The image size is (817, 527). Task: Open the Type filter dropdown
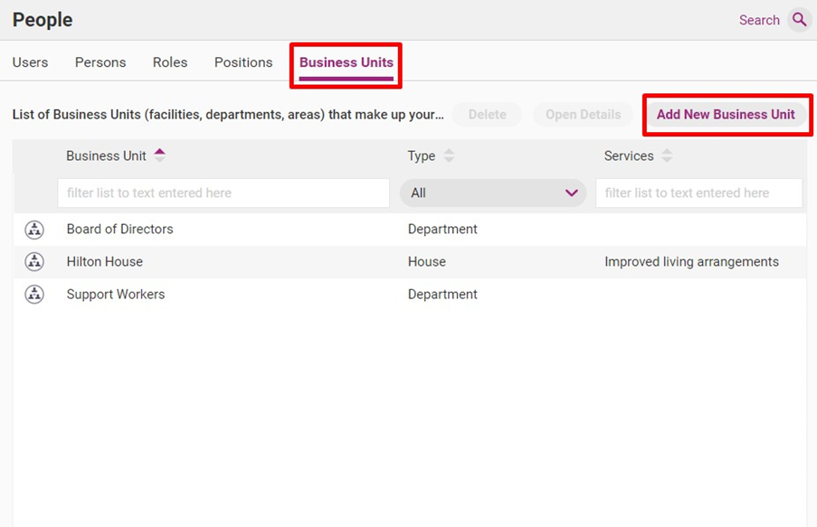click(x=493, y=193)
